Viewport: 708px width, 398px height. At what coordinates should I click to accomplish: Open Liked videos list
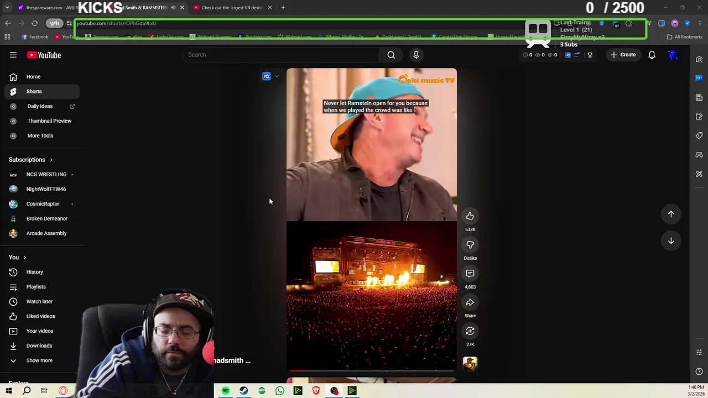(x=42, y=316)
